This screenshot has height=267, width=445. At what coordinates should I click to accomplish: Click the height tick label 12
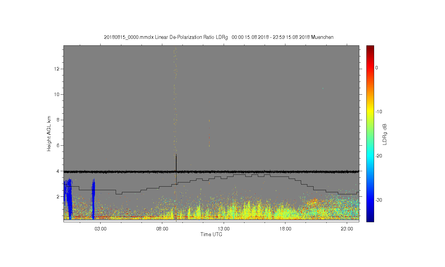[x=57, y=69]
